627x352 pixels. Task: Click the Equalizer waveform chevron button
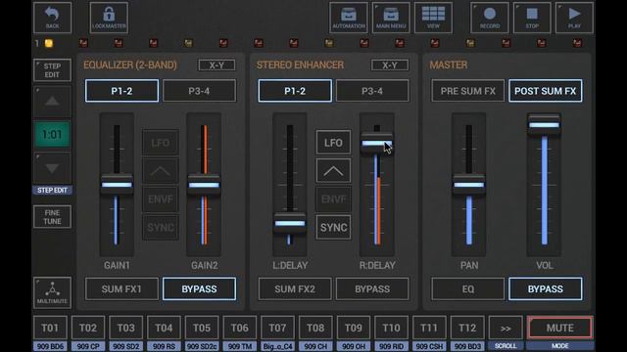[161, 171]
